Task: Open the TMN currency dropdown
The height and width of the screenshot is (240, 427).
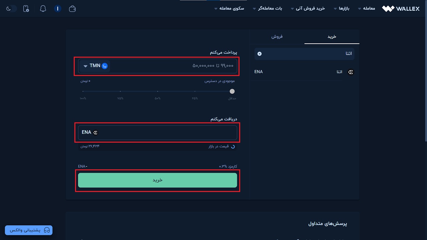Action: 95,66
